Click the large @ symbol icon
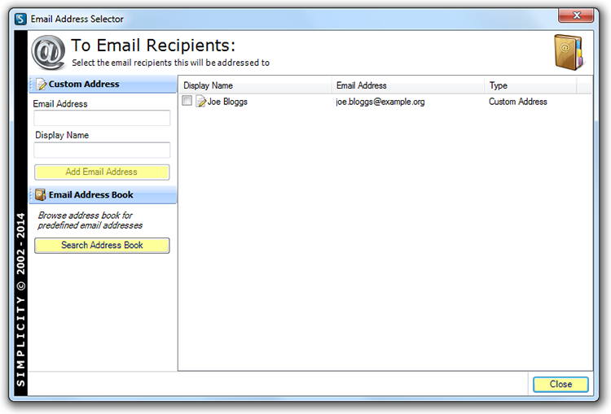Image resolution: width=611 pixels, height=414 pixels. (x=48, y=53)
